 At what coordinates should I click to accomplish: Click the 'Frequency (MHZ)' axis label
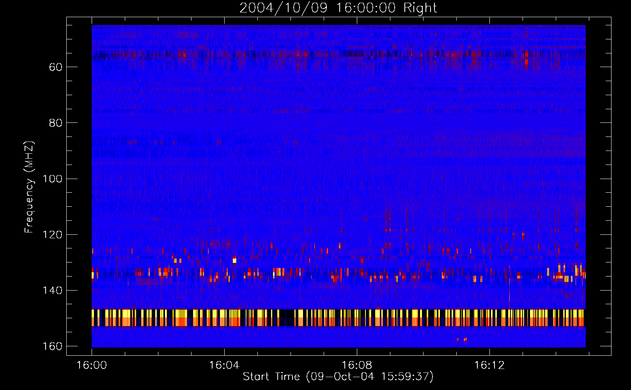[x=29, y=187]
